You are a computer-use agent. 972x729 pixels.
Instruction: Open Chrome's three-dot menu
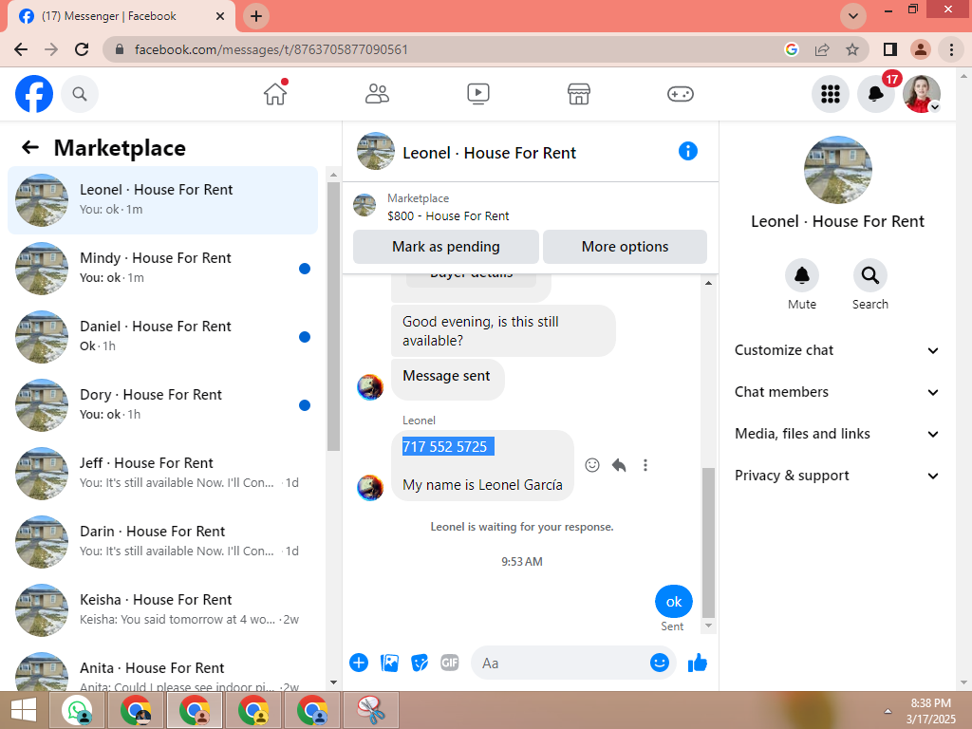[x=951, y=49]
